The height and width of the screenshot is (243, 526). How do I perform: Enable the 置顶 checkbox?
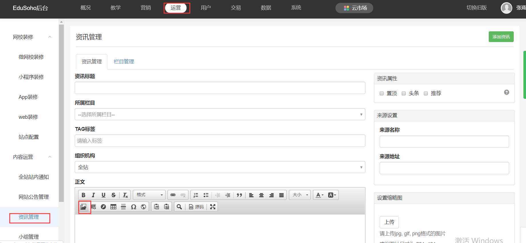pos(382,93)
